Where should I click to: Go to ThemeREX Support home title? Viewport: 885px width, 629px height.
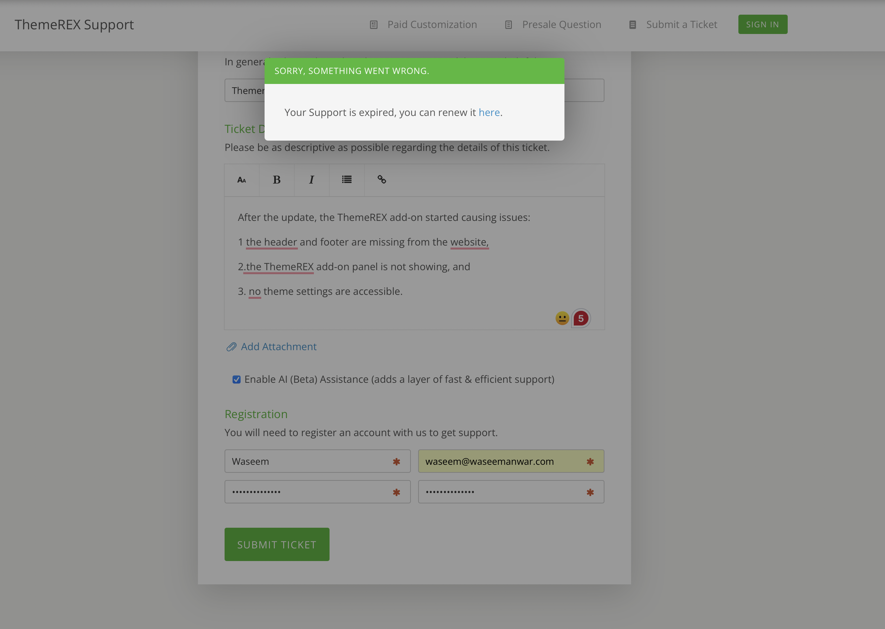click(x=74, y=25)
